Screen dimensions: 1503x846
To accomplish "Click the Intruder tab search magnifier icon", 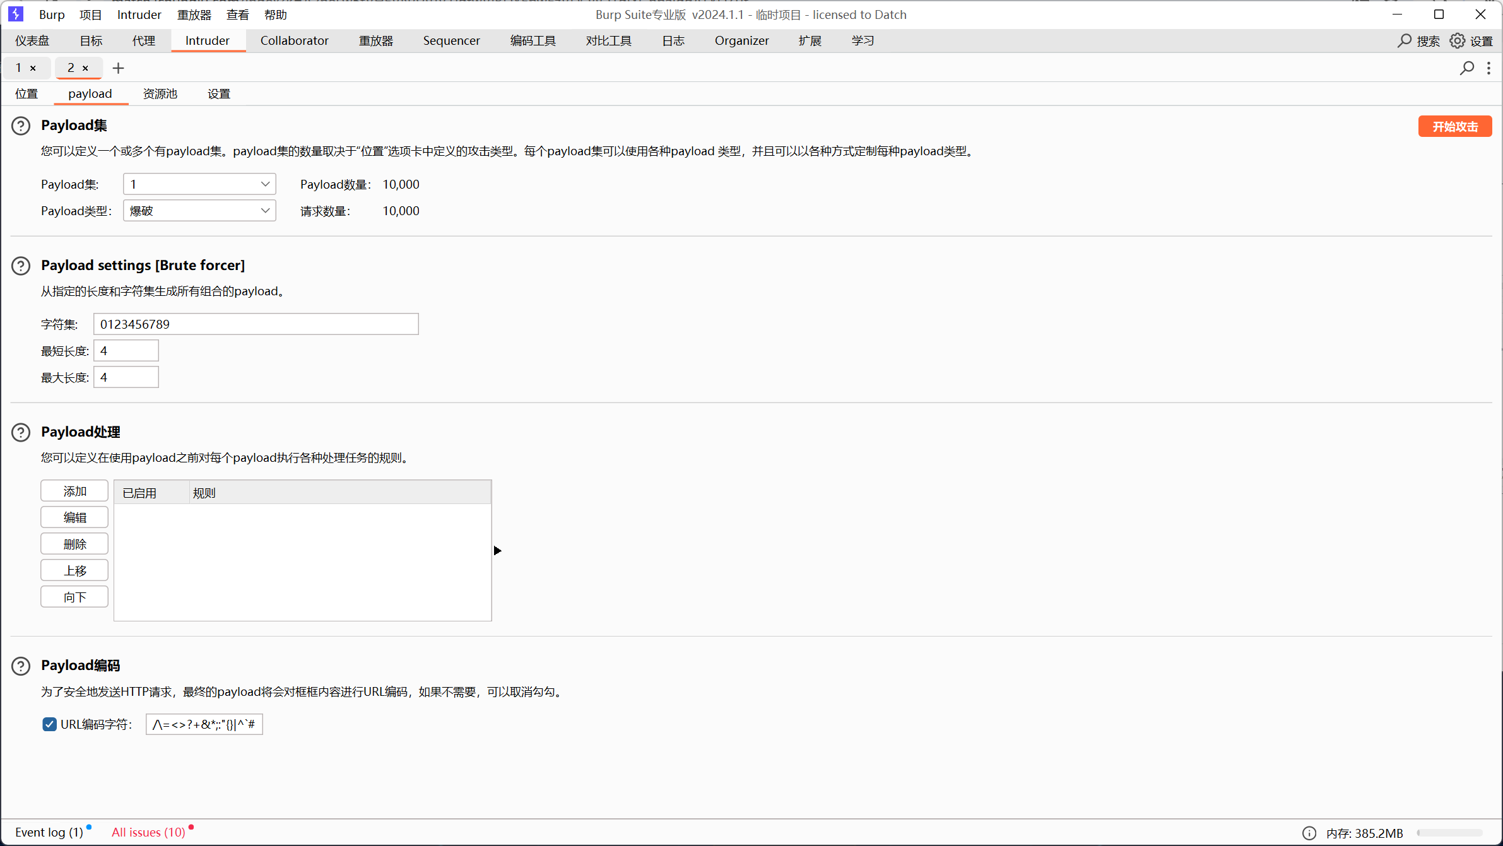I will (x=1467, y=68).
